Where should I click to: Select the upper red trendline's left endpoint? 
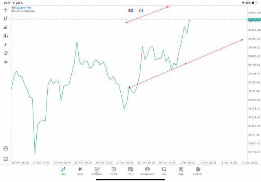click(x=127, y=22)
